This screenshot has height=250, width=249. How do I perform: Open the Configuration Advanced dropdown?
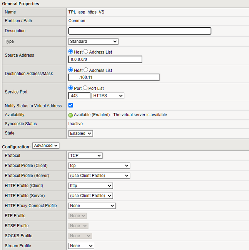[46, 146]
